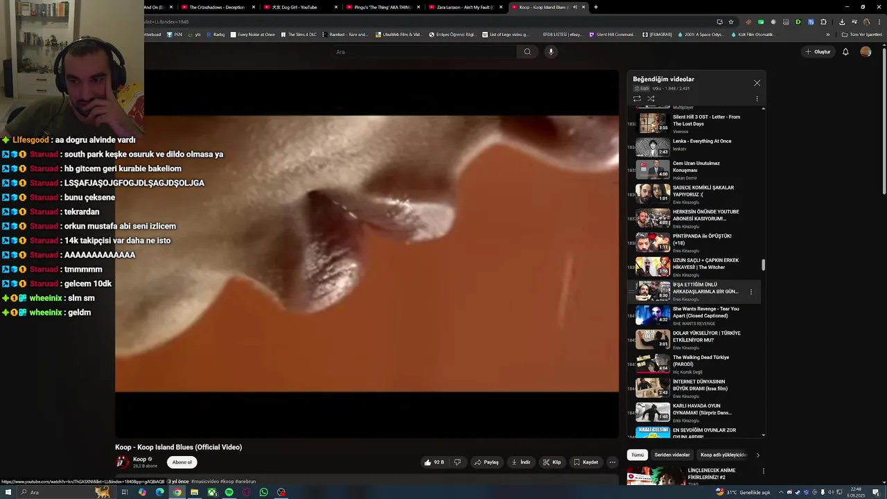Start voice search with microphone icon
This screenshot has width=887, height=499.
(x=551, y=51)
